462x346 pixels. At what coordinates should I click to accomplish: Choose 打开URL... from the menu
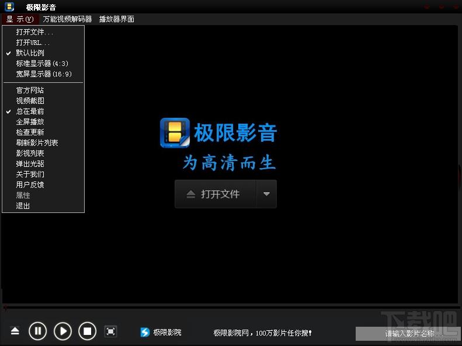click(43, 43)
